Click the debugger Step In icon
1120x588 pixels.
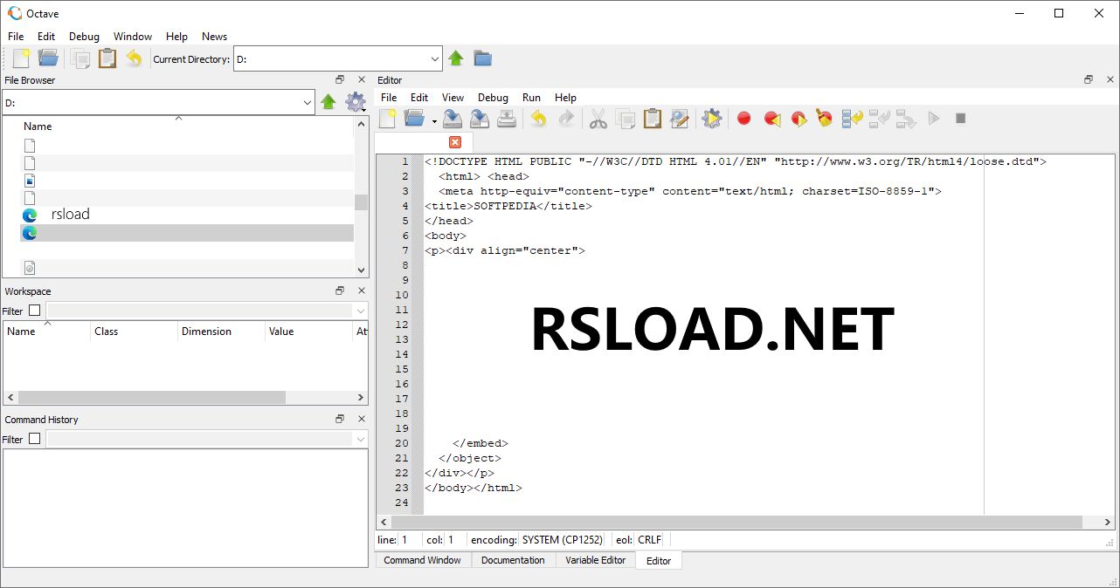pos(880,119)
